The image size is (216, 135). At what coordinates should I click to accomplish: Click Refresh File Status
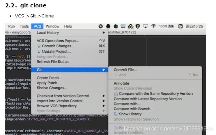pyautogui.click(x=53, y=62)
